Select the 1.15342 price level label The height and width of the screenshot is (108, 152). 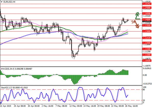click(x=147, y=4)
